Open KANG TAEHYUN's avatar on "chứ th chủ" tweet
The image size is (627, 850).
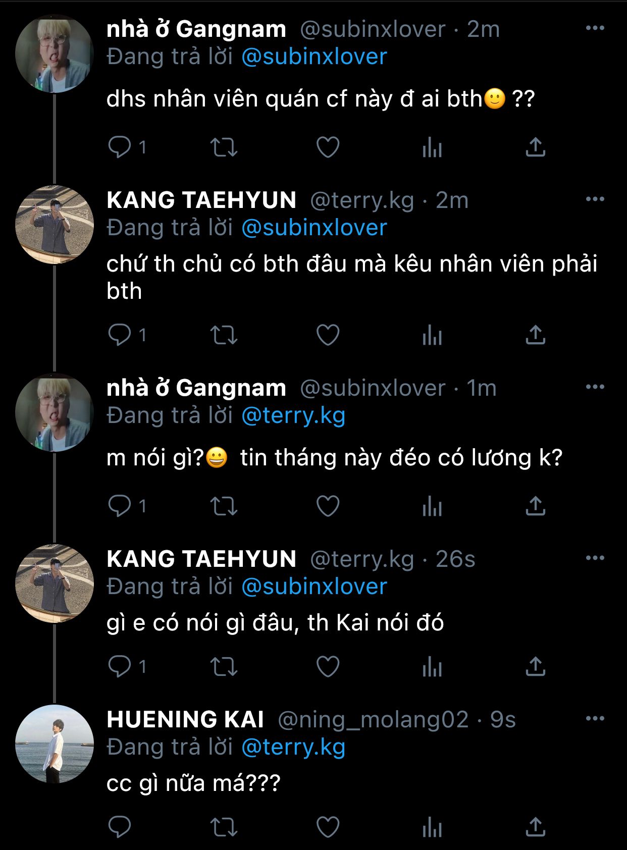click(x=55, y=225)
